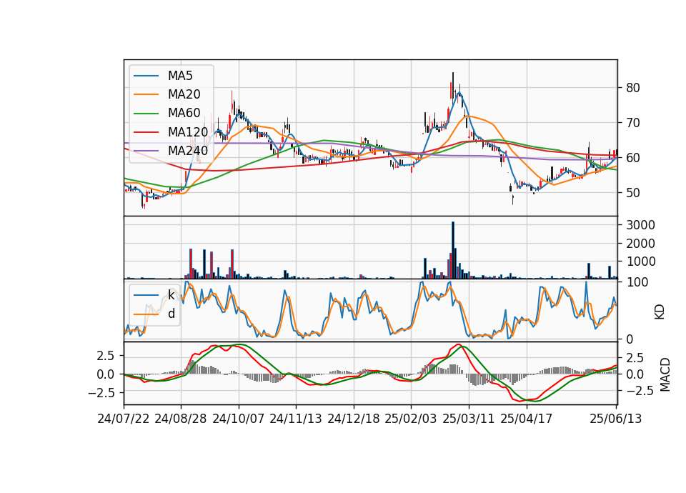Click the MA5 legend label
The height and width of the screenshot is (493, 686).
[180, 76]
